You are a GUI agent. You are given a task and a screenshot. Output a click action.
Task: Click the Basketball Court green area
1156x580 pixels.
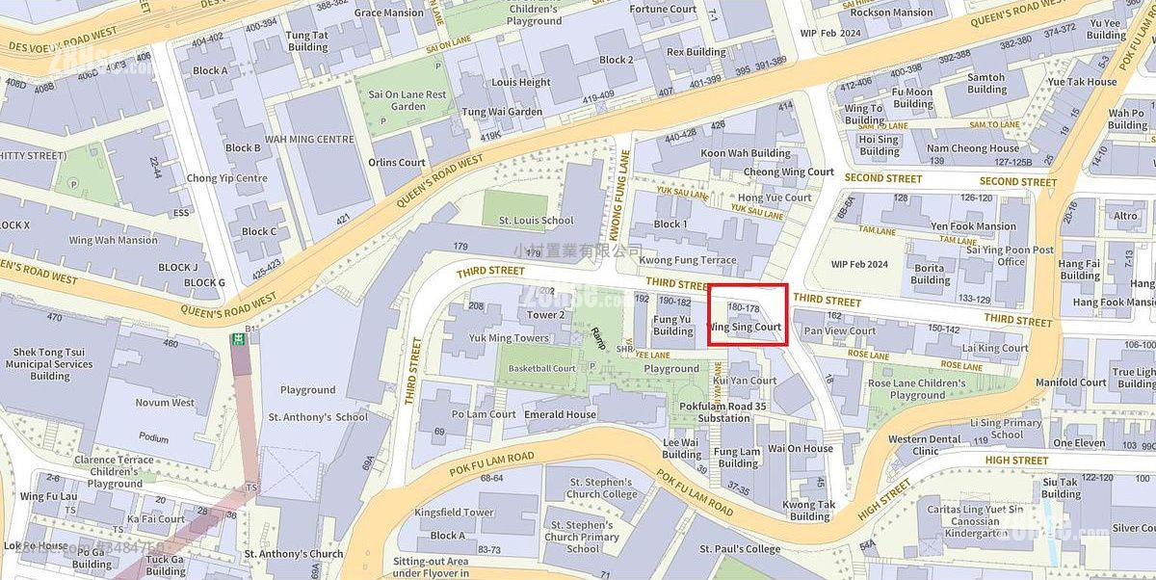pos(542,369)
